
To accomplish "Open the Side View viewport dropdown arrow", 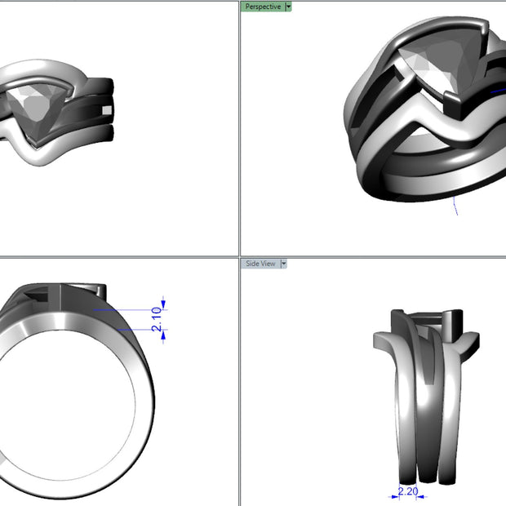I will point(284,264).
